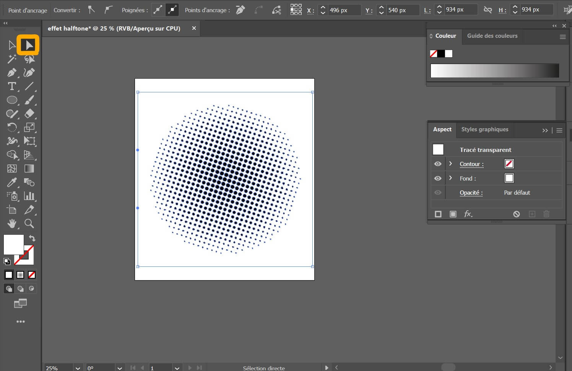Screen dimensions: 572x371
Task: Select the Shape Builder tool
Action: pyautogui.click(x=12, y=155)
